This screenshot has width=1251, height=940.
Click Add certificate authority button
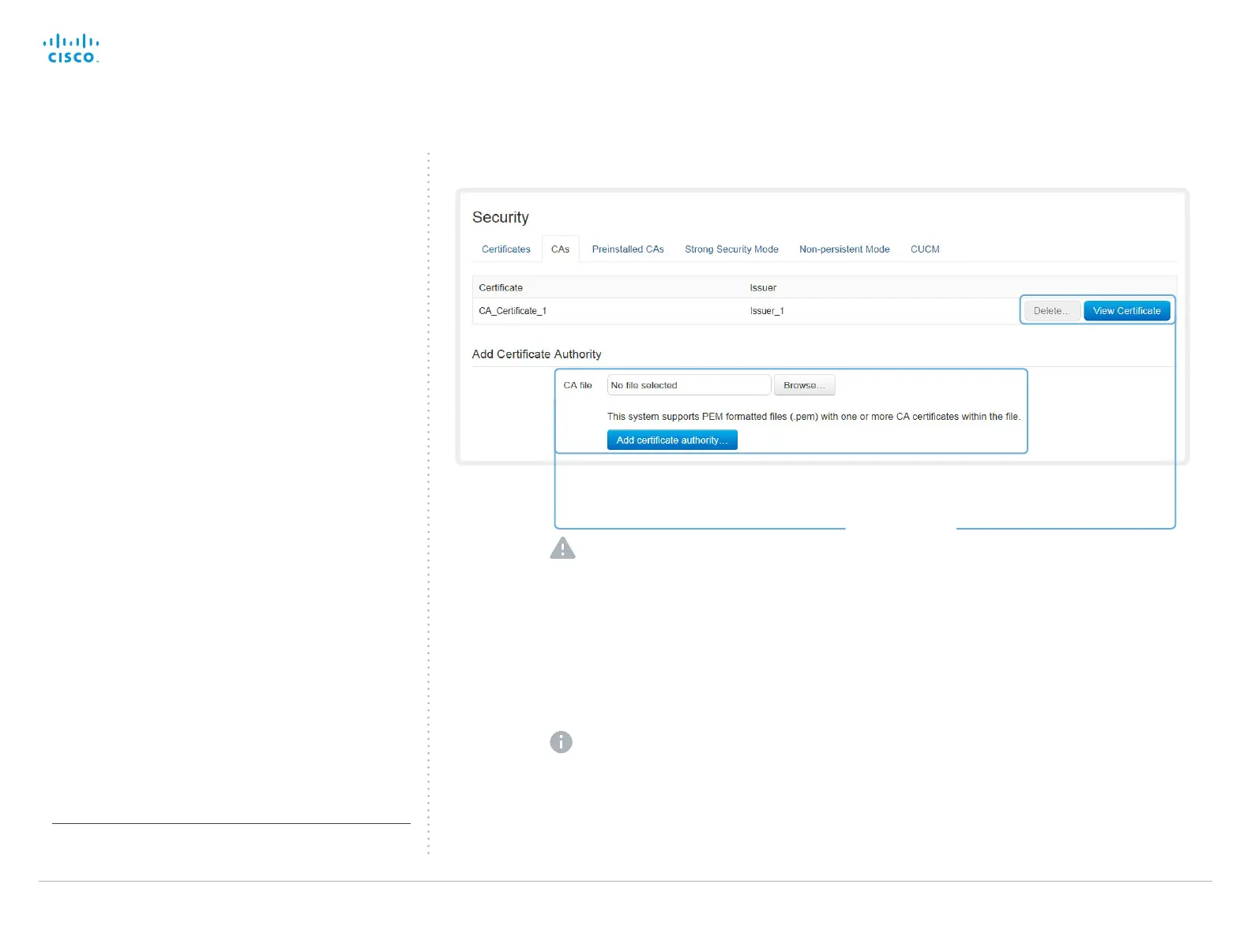pyautogui.click(x=672, y=440)
